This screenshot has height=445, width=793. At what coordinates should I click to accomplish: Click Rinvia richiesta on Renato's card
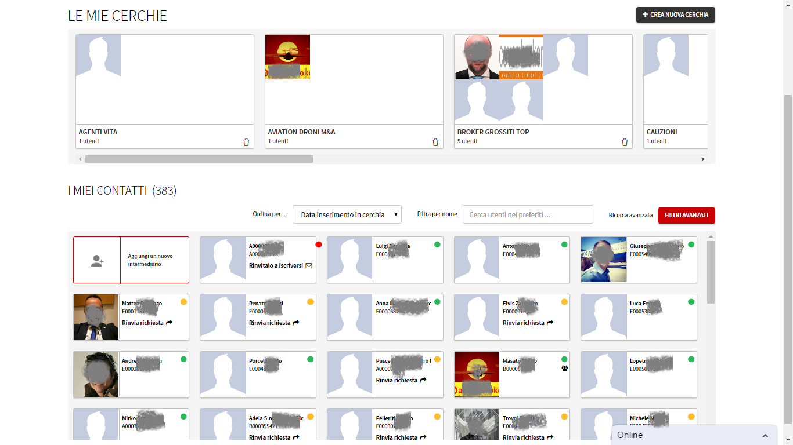pos(270,323)
